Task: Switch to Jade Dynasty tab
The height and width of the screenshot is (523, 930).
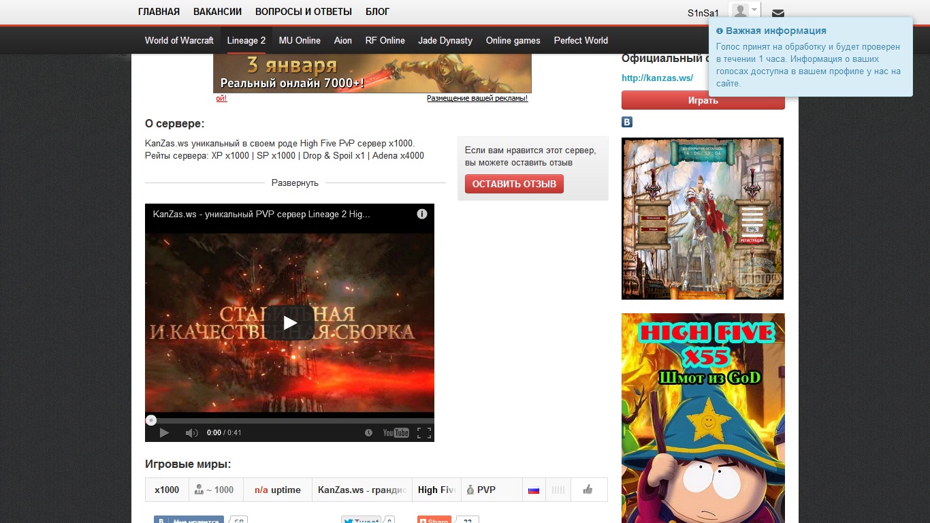Action: (x=445, y=40)
